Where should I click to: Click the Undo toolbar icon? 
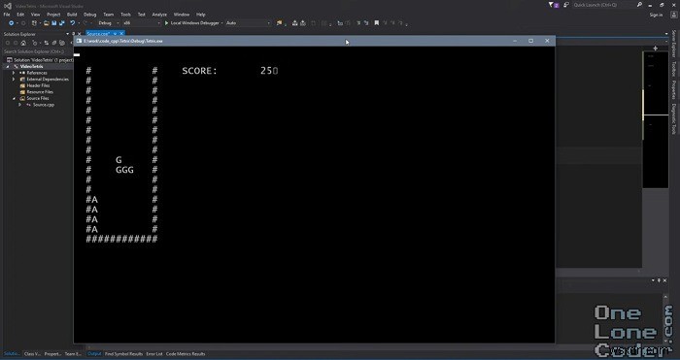point(73,23)
